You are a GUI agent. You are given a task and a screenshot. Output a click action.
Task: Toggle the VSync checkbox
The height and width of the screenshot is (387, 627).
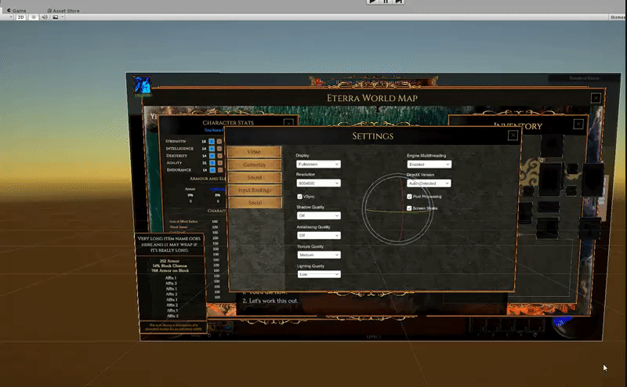tap(299, 197)
